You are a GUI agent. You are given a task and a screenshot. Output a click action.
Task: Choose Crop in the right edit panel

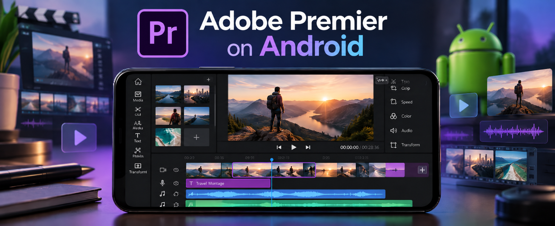(401, 88)
